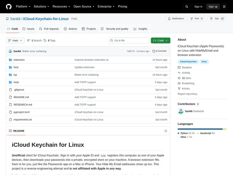Click the tests folder icon
The image size is (233, 175).
10,82
